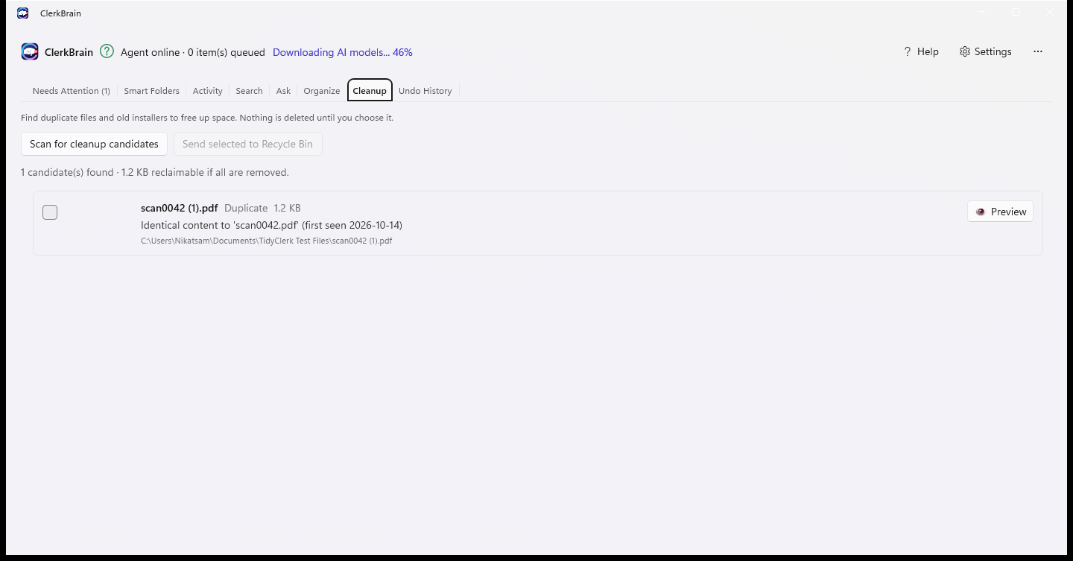Minimize the ClerkBrain window
Image resolution: width=1073 pixels, height=561 pixels.
click(x=982, y=13)
